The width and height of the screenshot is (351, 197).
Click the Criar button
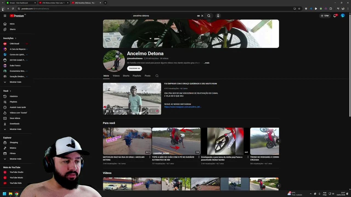click(325, 16)
